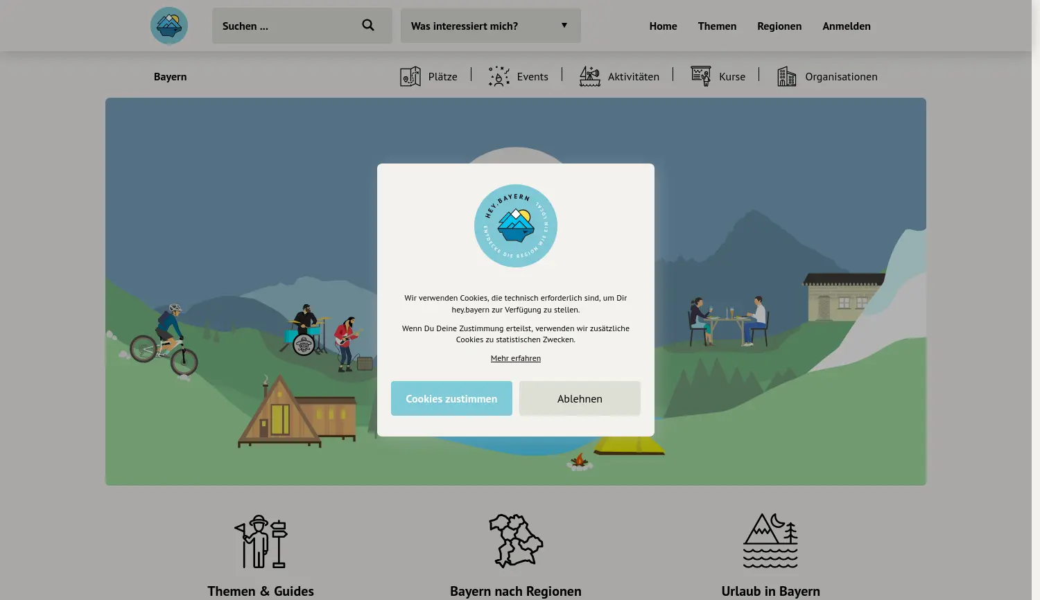Click the Bayern map outline icon
The image size is (1040, 600).
pos(516,541)
